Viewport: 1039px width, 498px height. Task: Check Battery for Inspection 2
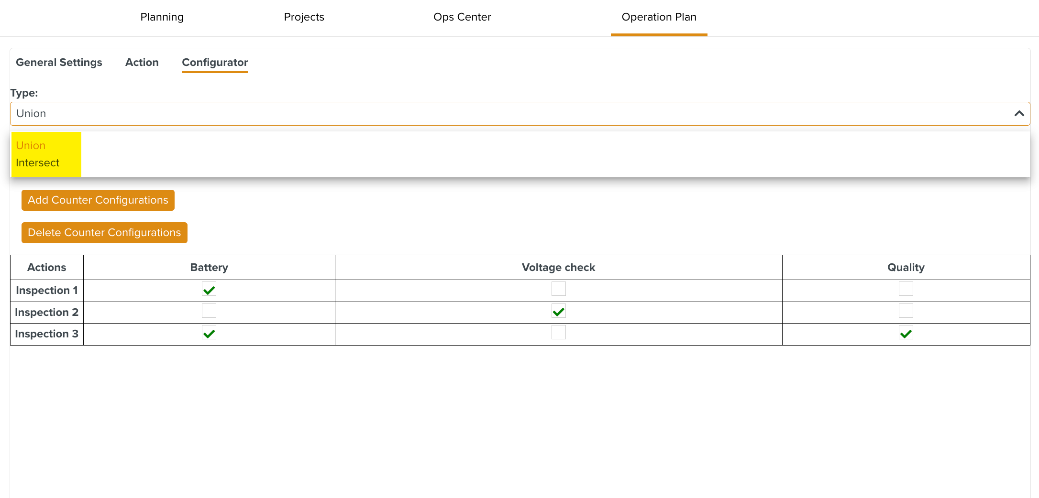pos(209,311)
